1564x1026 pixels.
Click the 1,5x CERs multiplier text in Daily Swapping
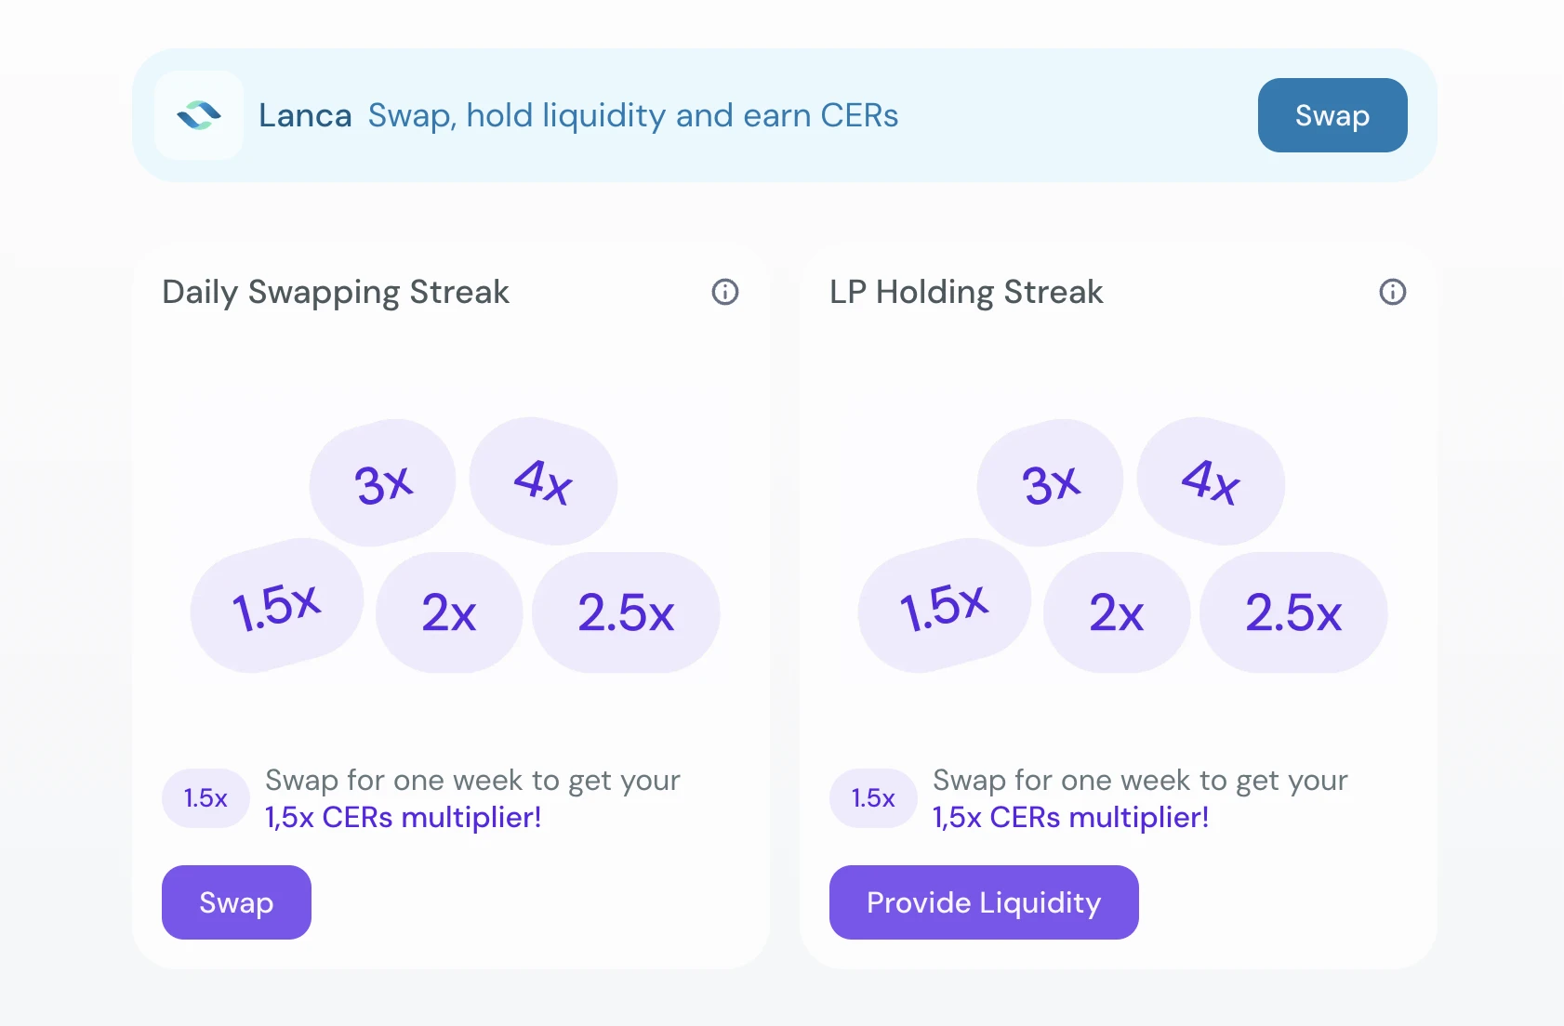[x=403, y=818]
